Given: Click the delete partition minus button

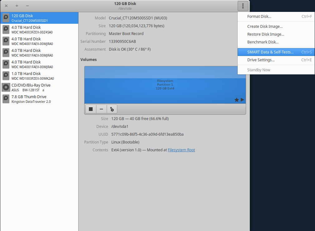Looking at the screenshot, I should tap(101, 109).
